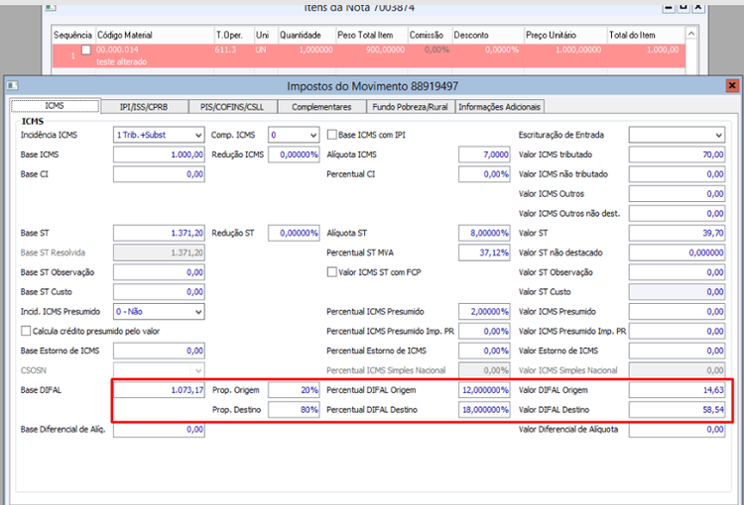Click the T.Oper. column header

pos(234,35)
